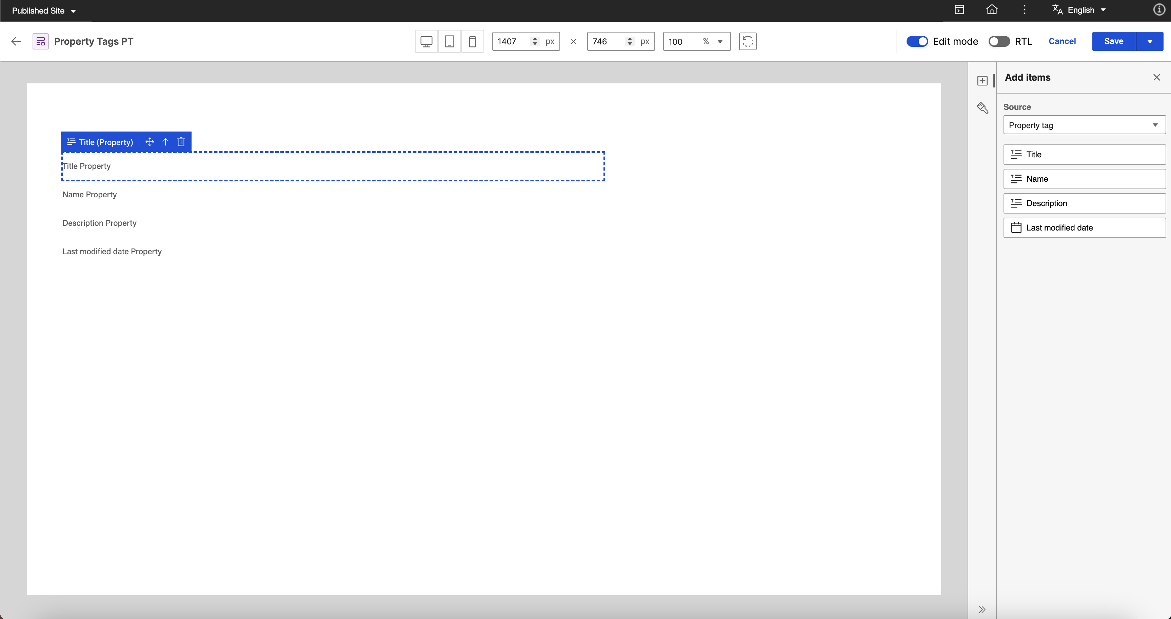Image resolution: width=1171 pixels, height=619 pixels.
Task: Open the Published Site dropdown
Action: 44,11
